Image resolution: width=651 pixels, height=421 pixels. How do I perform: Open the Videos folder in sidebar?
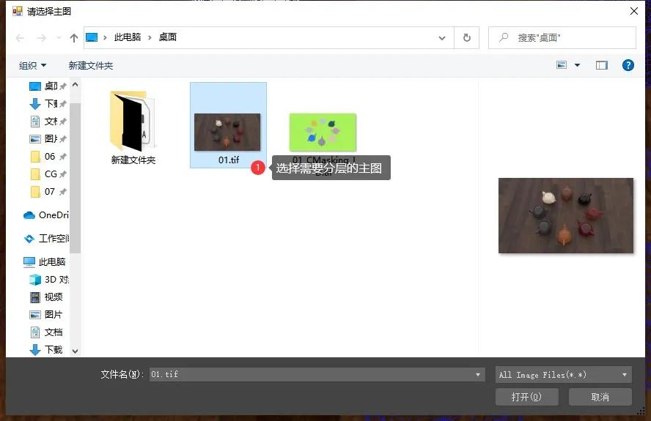coord(53,297)
